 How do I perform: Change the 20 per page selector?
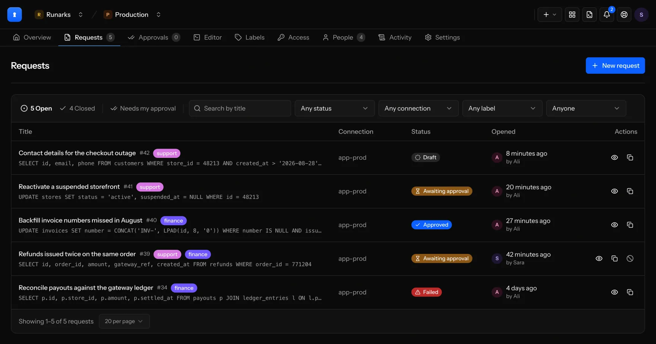coord(124,321)
